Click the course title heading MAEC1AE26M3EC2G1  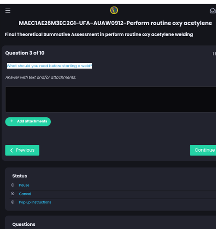pos(115,23)
